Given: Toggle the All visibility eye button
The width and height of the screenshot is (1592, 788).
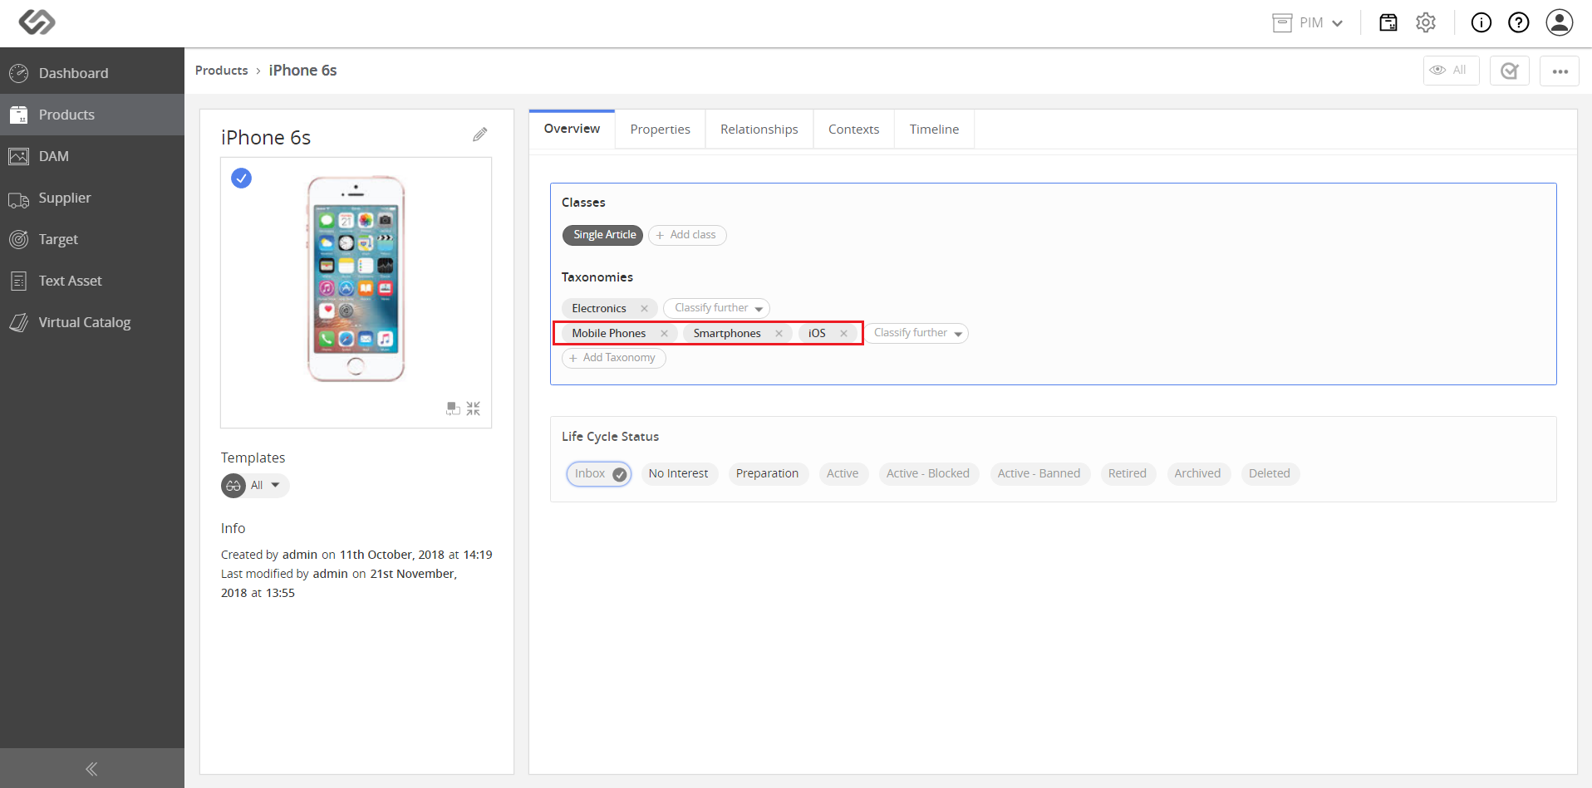Looking at the screenshot, I should click(1451, 71).
